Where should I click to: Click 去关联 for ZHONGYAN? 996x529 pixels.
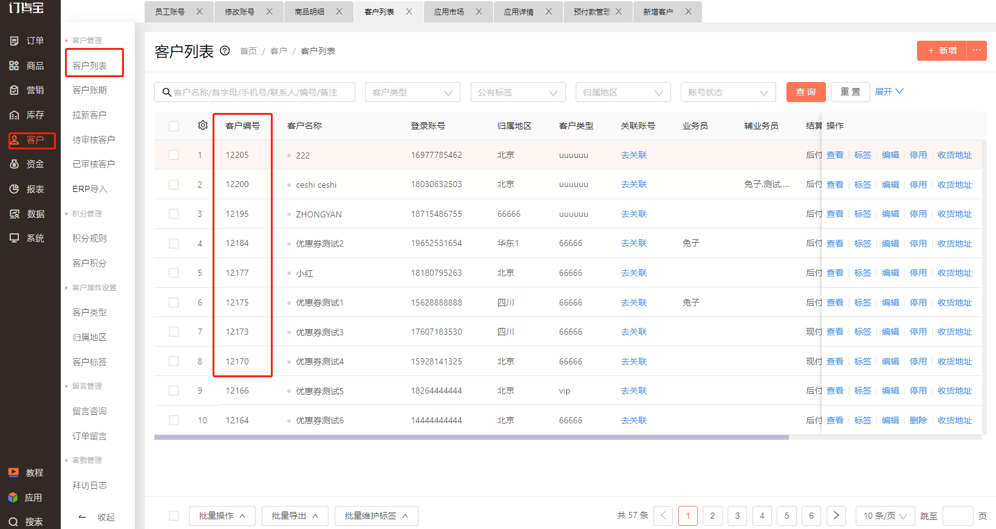point(634,214)
